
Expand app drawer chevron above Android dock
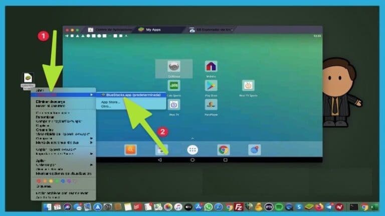coord(192,139)
